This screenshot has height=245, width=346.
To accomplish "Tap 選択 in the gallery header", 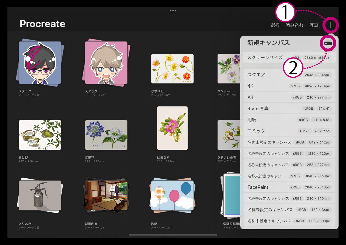I will [275, 25].
